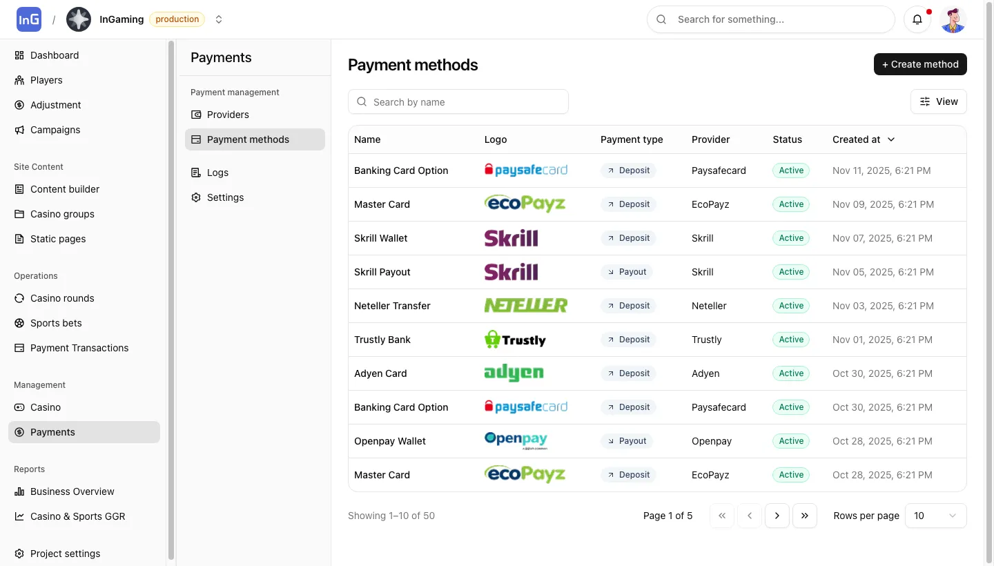The height and width of the screenshot is (566, 994).
Task: Open the Rows per page selector
Action: coord(935,516)
